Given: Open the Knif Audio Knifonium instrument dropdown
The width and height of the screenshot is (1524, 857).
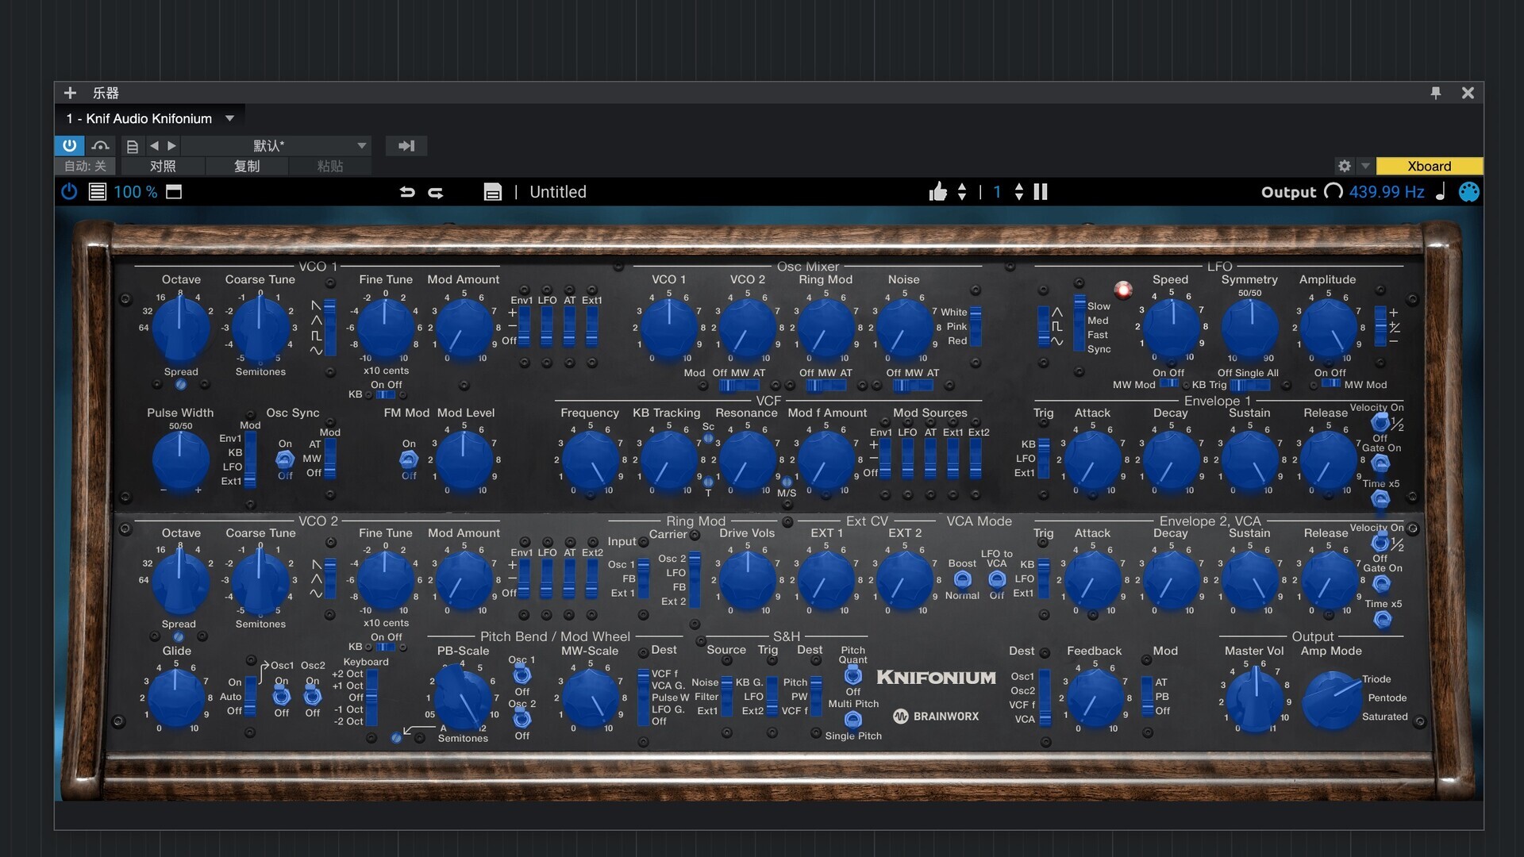Looking at the screenshot, I should point(230,119).
